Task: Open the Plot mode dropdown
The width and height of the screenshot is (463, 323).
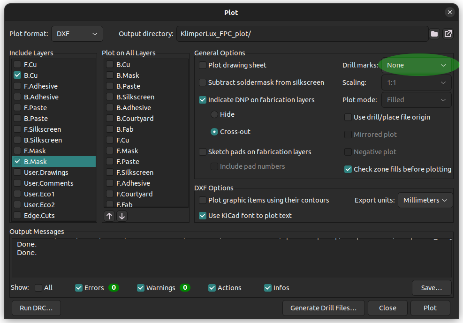Action: tap(417, 100)
